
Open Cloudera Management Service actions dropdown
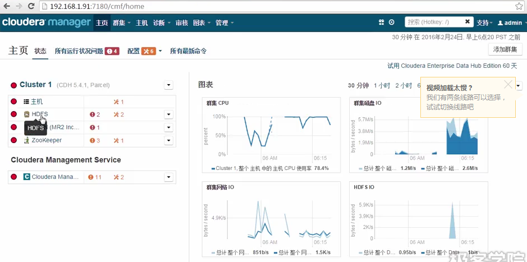(x=169, y=177)
